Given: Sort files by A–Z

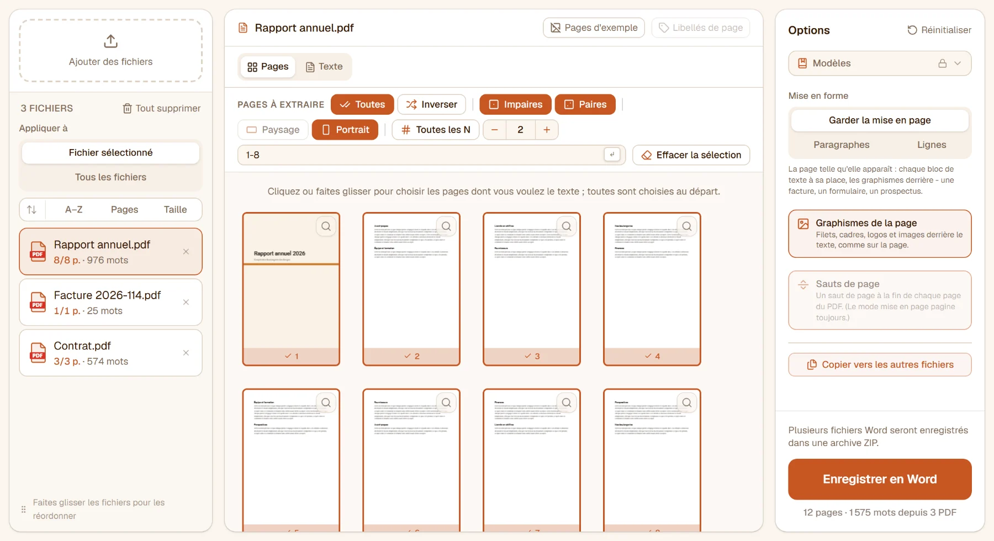Looking at the screenshot, I should 74,210.
